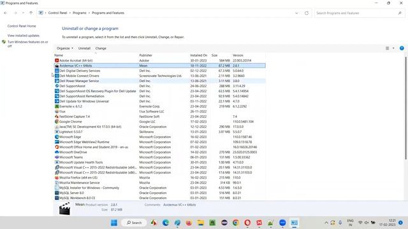Click the FastStone Capture 7.4 icon

coord(57,116)
